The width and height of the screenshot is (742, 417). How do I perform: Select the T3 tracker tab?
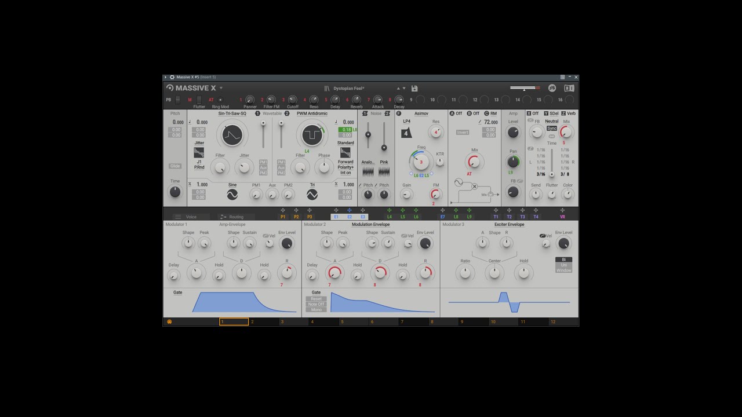tap(522, 217)
